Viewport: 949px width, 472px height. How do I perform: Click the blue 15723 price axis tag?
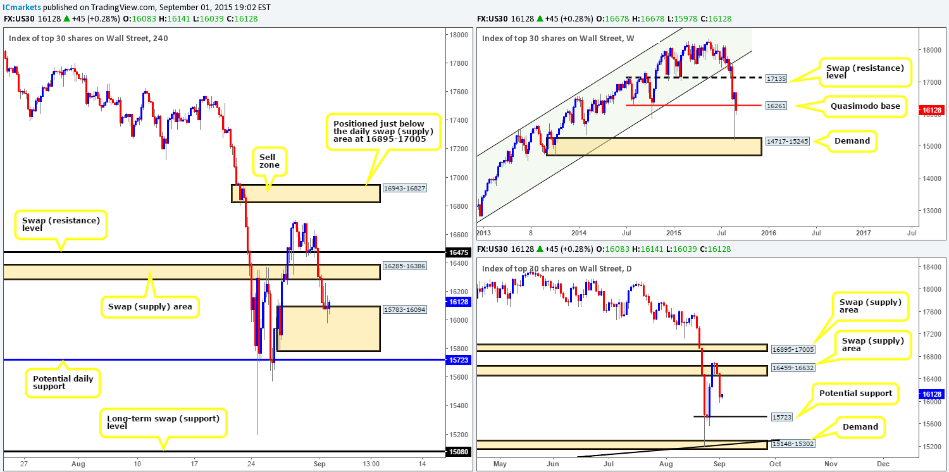(457, 359)
